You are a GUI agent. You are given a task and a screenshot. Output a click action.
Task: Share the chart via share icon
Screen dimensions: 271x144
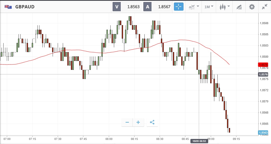[152, 122]
